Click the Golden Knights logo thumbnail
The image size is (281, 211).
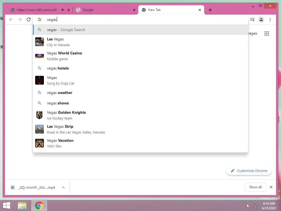(x=40, y=115)
